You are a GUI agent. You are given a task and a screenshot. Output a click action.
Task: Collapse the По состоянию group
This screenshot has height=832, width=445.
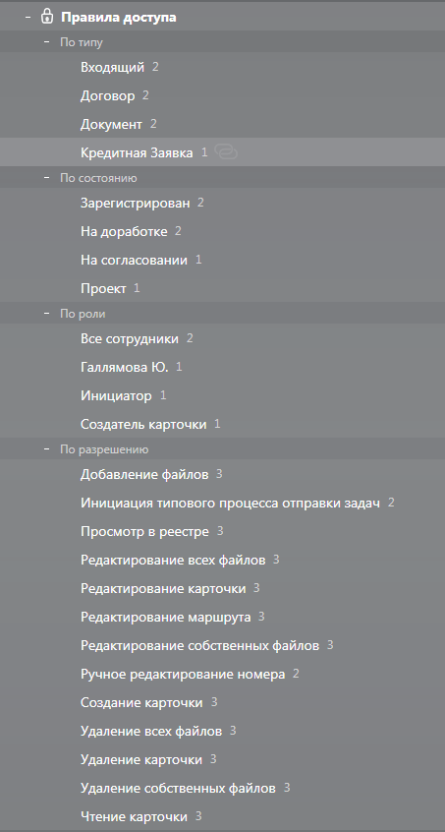[46, 178]
